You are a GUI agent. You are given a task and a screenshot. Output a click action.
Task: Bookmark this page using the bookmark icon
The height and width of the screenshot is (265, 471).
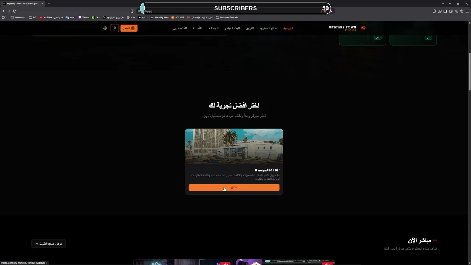coord(132,11)
